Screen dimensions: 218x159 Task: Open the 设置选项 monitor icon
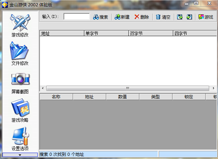20,139
